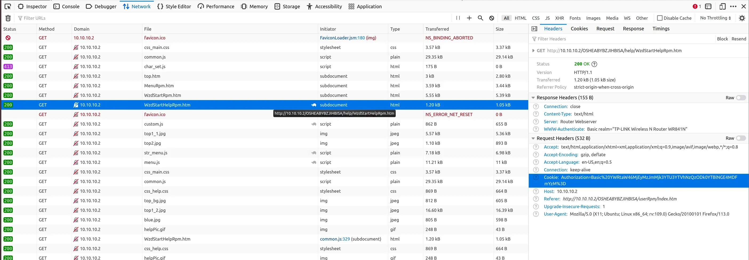The height and width of the screenshot is (260, 749).
Task: Open the network search magnifier
Action: pyautogui.click(x=480, y=18)
